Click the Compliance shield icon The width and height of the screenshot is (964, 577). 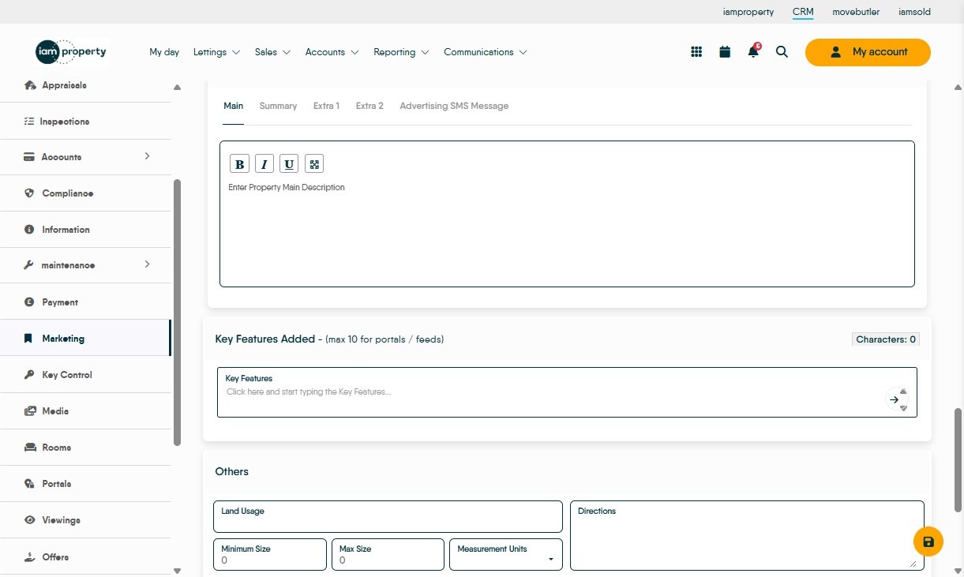pyautogui.click(x=29, y=193)
